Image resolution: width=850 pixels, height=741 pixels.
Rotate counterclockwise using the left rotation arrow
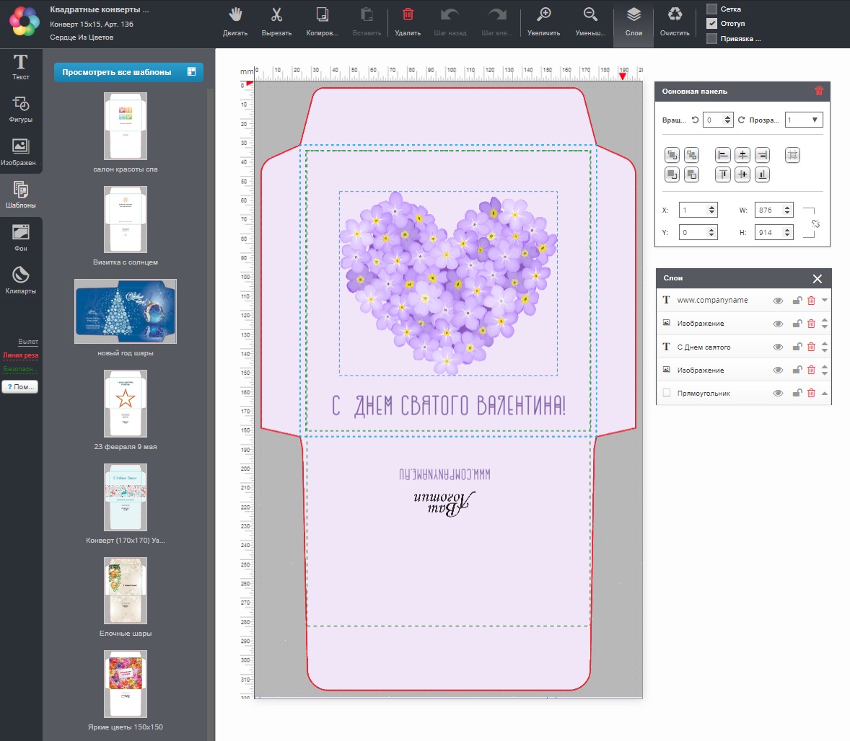(x=695, y=120)
